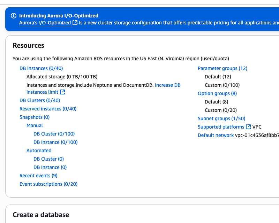Click the info icon in the Aurora banner
Screen dimensions: 279x223
point(14,16)
